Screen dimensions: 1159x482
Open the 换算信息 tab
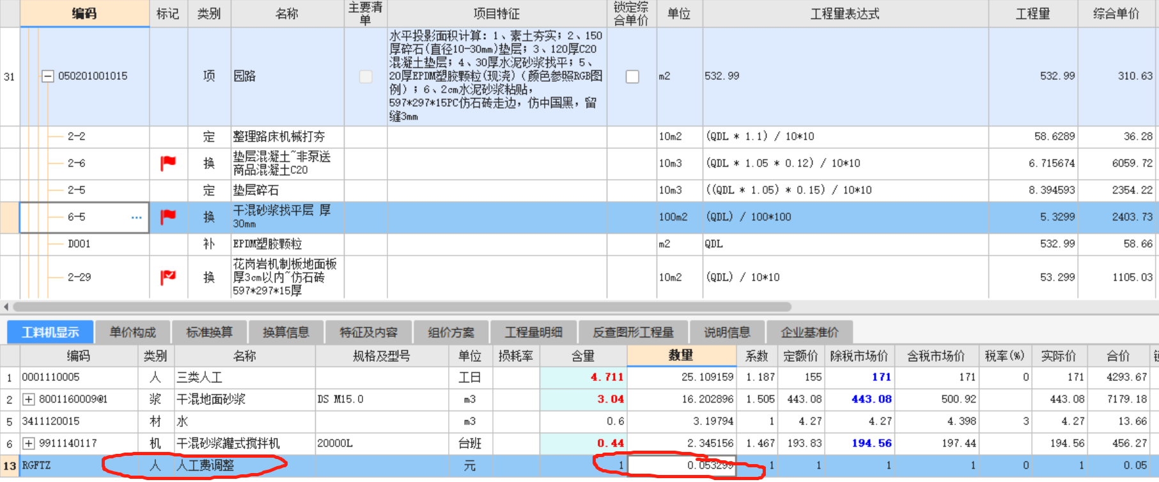point(286,332)
